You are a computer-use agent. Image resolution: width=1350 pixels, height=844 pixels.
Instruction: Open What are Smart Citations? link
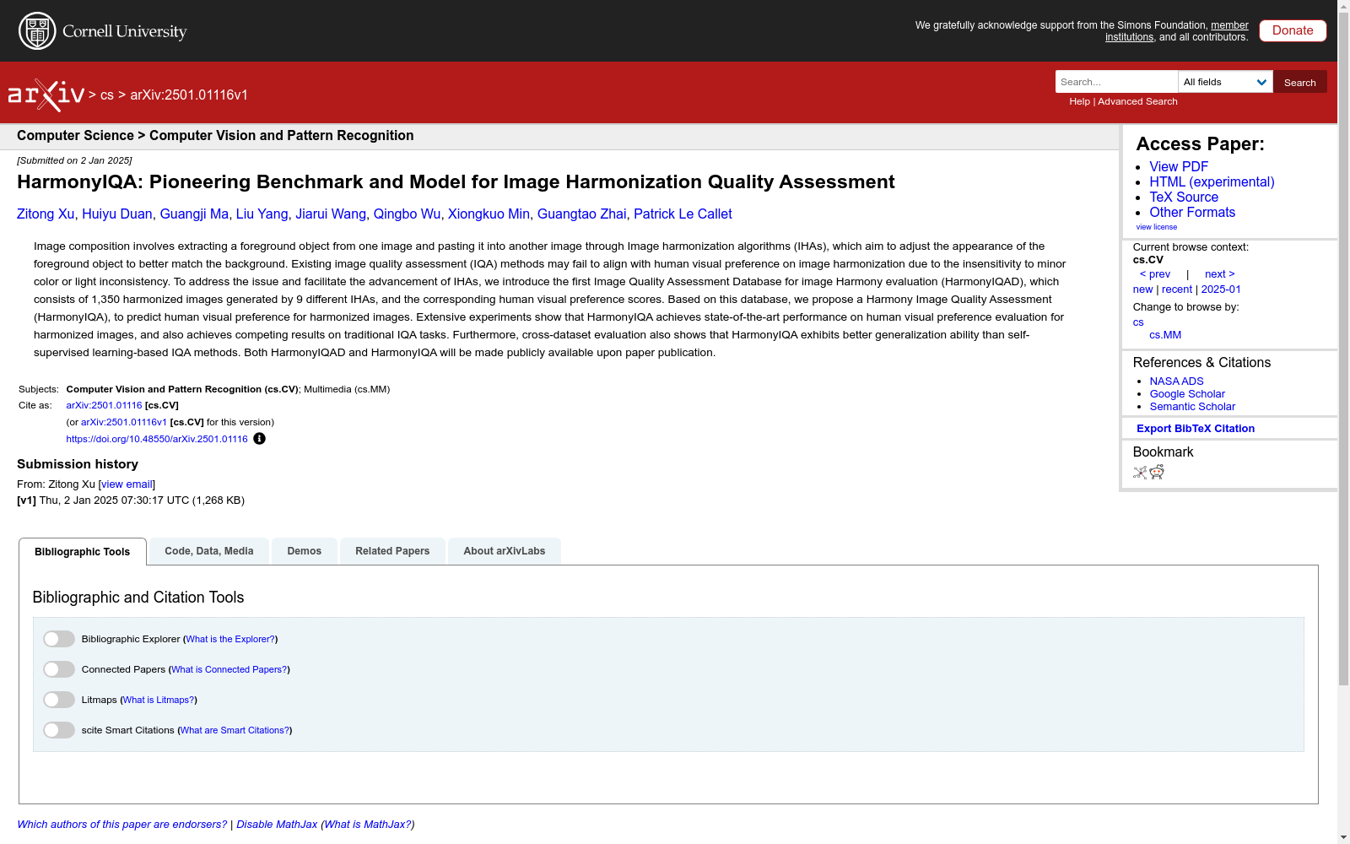[x=235, y=731]
